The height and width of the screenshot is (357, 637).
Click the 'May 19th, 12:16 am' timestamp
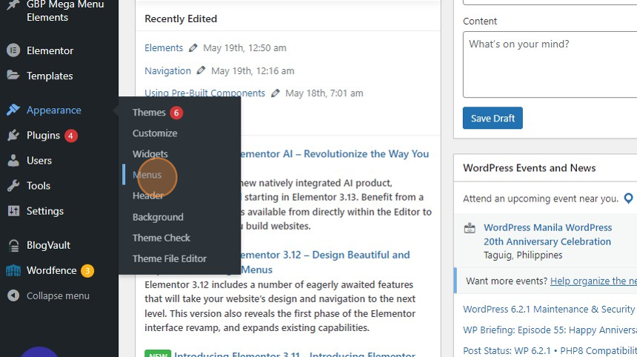pos(253,70)
